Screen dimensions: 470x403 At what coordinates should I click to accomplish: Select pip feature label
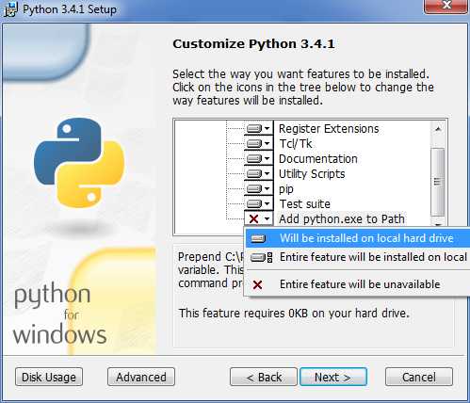pos(286,189)
